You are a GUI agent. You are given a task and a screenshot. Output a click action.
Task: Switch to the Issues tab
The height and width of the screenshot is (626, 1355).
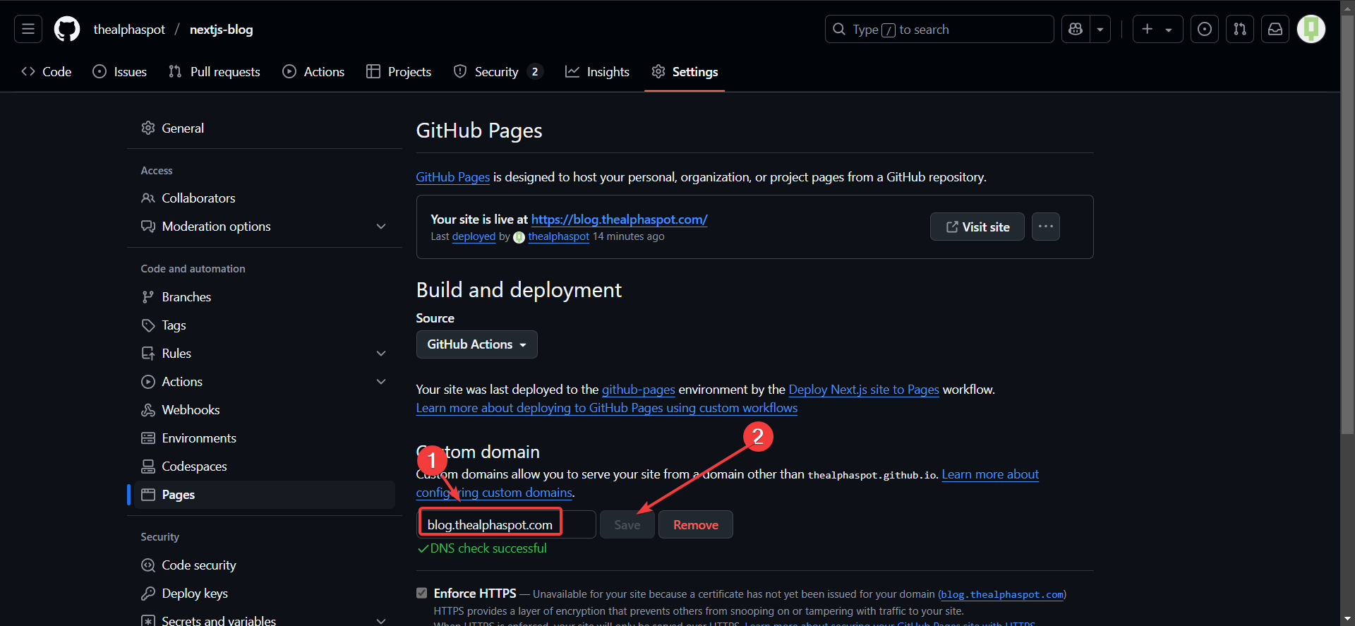[120, 71]
